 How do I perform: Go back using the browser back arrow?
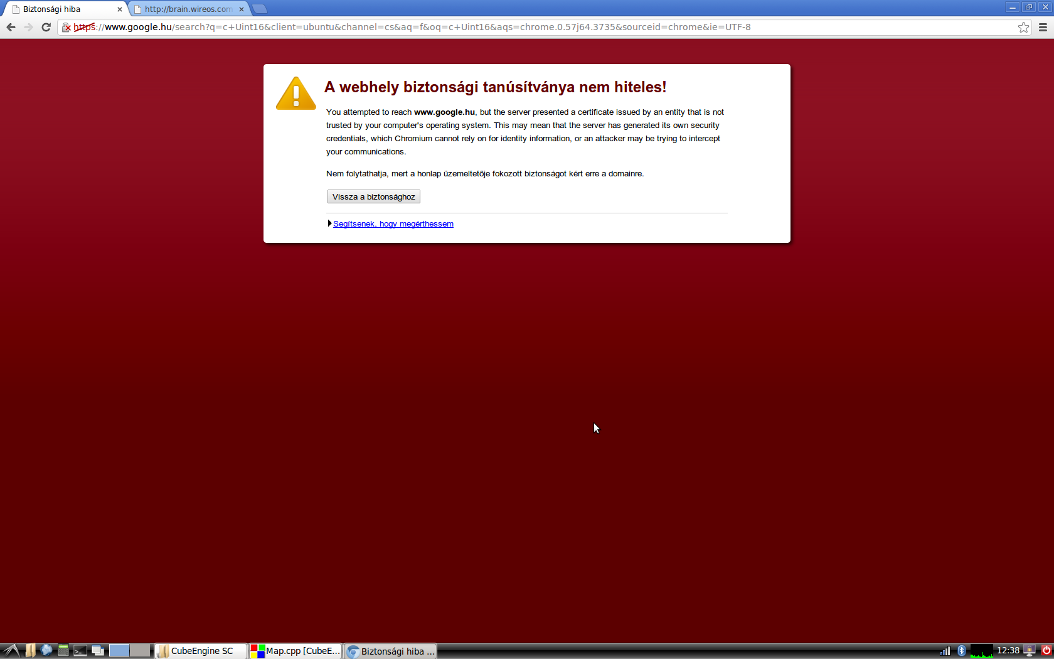click(x=11, y=27)
